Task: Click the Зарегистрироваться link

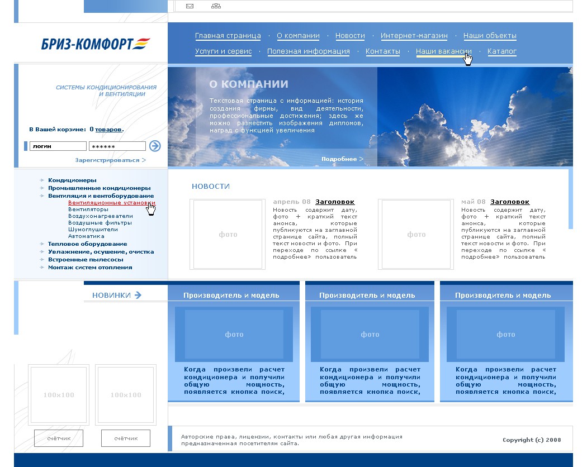Action: [111, 160]
